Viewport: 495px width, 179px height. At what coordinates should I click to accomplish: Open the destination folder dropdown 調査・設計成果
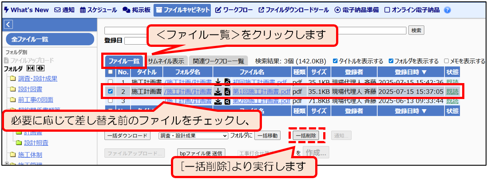coord(193,136)
